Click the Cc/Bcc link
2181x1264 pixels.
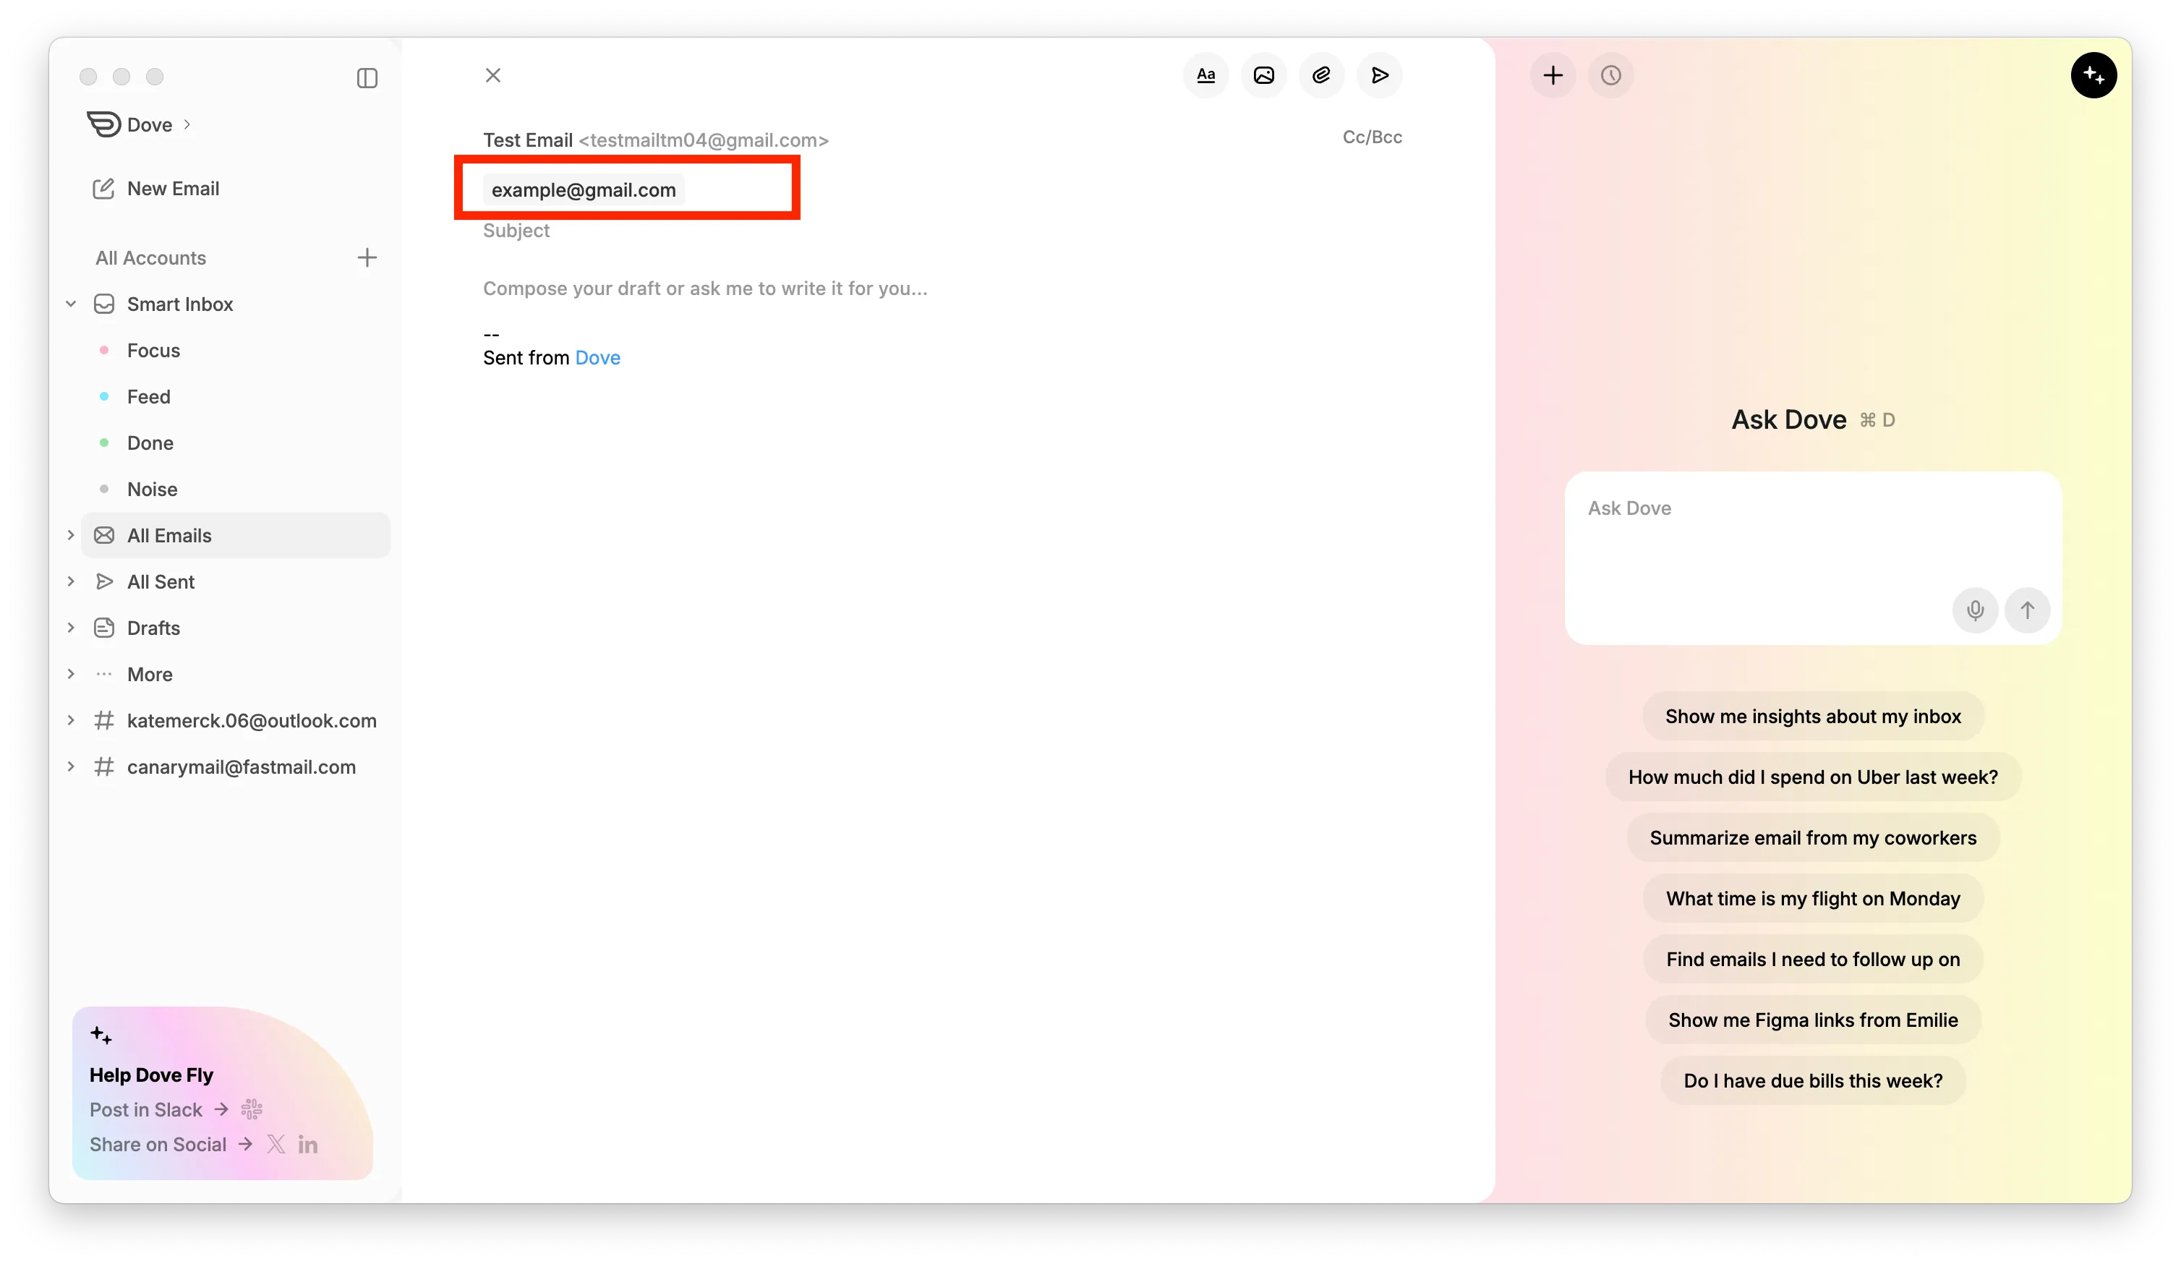pos(1372,137)
